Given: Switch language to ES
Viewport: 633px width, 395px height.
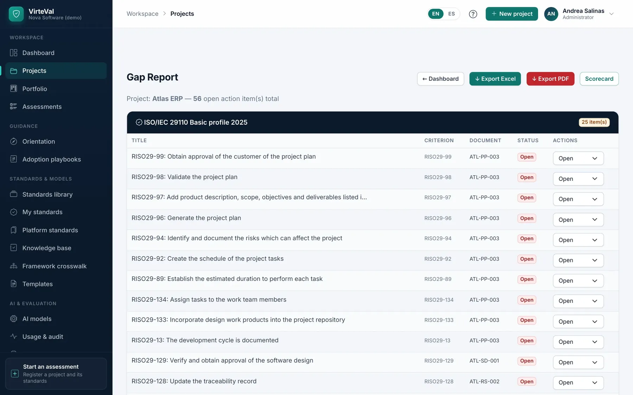Looking at the screenshot, I should 452,14.
